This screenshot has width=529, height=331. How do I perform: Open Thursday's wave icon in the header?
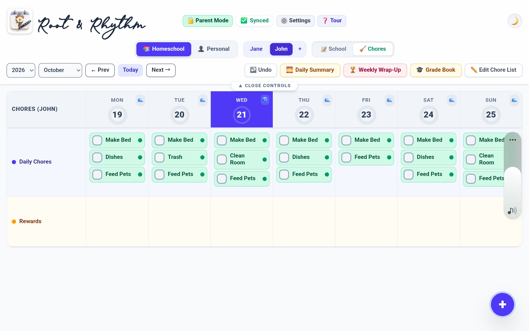coord(327,100)
